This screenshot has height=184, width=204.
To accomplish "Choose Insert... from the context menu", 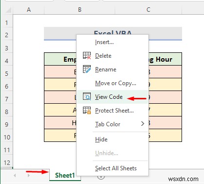I will pyautogui.click(x=112, y=42).
